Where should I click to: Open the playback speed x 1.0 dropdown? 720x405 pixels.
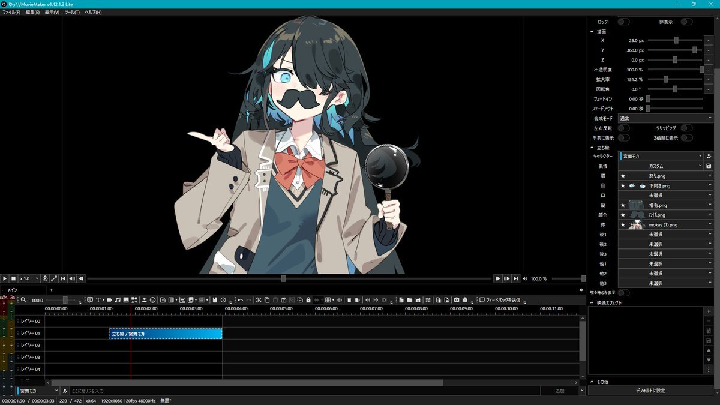(29, 278)
